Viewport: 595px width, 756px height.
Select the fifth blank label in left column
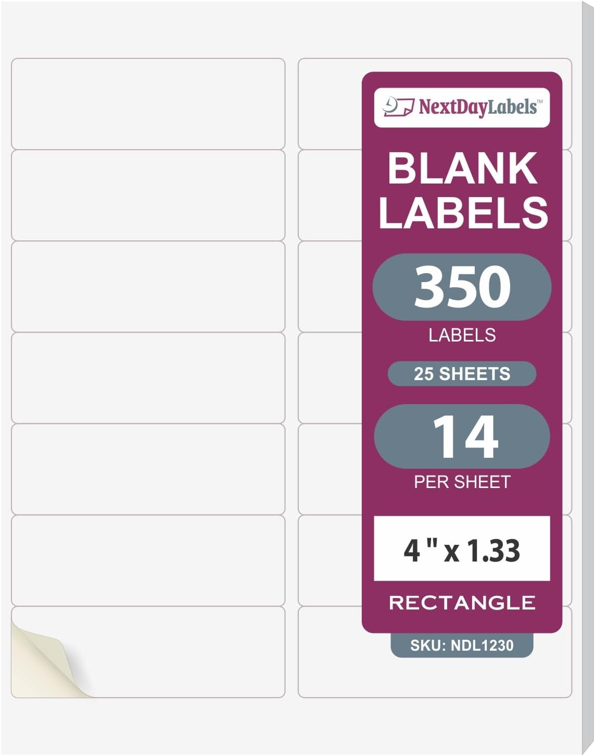(148, 469)
